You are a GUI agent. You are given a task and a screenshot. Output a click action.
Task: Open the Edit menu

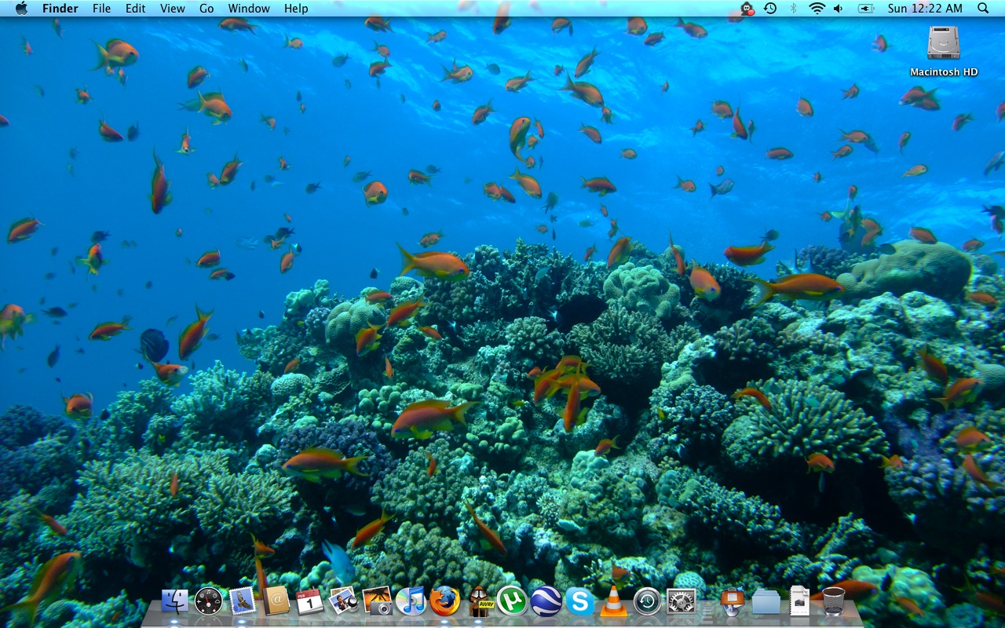[136, 9]
